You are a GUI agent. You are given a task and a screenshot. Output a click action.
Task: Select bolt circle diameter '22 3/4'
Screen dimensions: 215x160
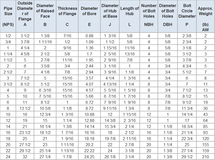point(187,138)
